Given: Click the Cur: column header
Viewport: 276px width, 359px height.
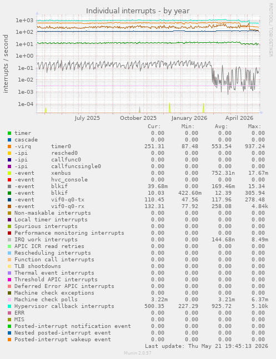Looking at the screenshot, I should pyautogui.click(x=154, y=127).
